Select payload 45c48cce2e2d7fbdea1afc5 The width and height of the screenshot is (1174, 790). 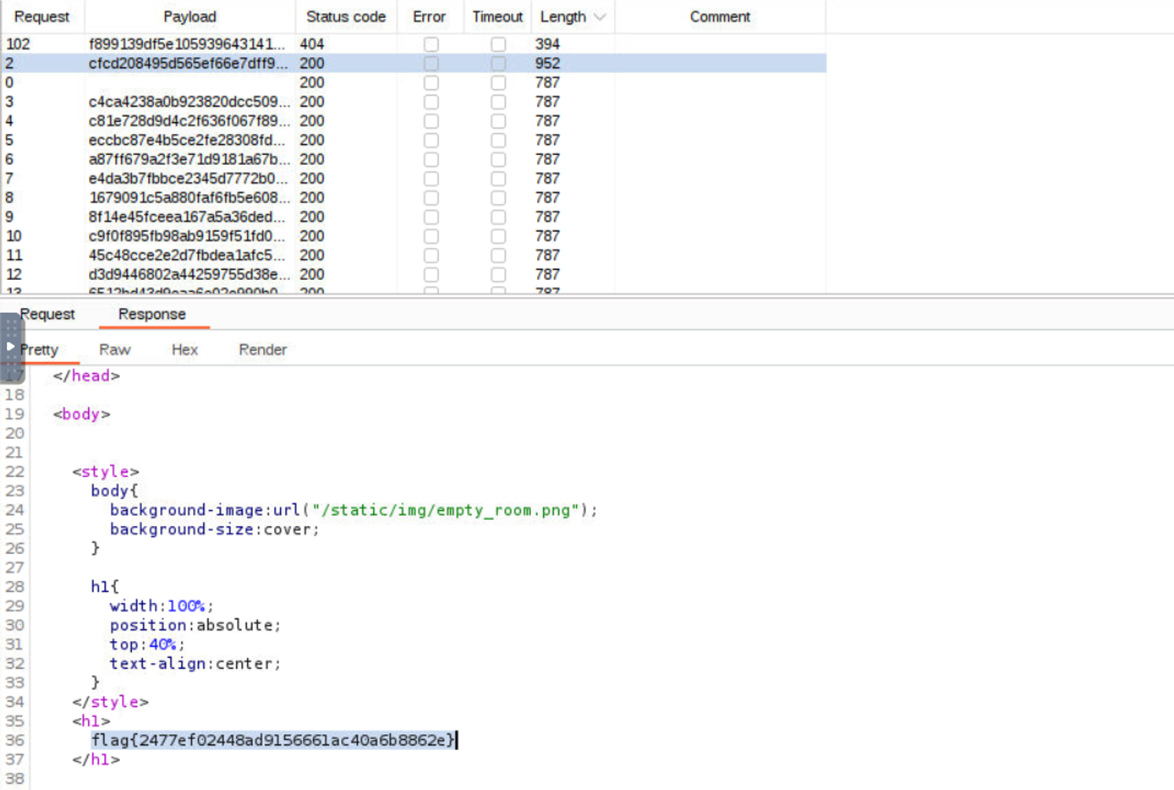186,255
